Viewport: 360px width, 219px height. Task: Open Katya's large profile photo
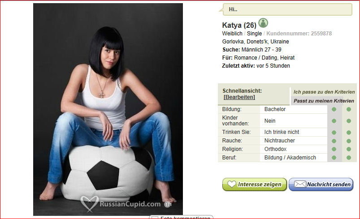point(108,109)
